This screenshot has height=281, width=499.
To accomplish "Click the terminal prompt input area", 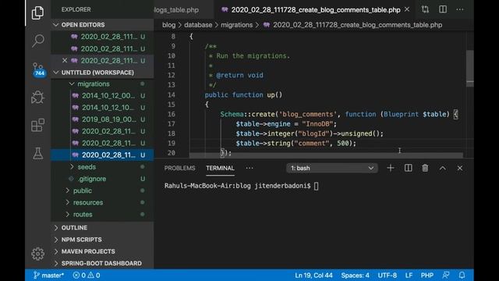I will tap(316, 186).
